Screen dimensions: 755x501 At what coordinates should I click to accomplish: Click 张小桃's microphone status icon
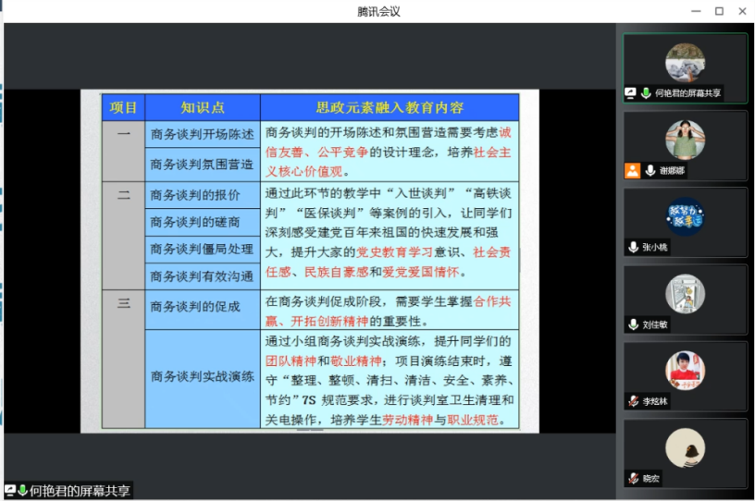click(x=633, y=247)
